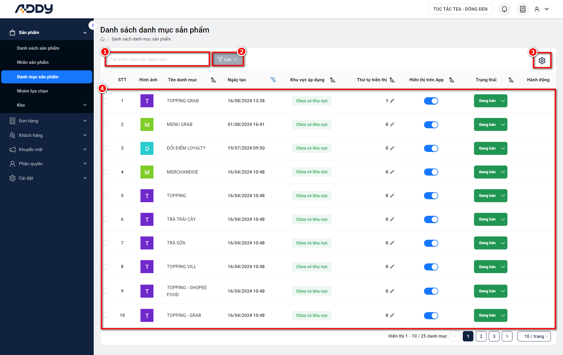Open status dropdown for ĐỔI ĐIỂM LOYALTY
Viewport: 563px width, 355px height.
[x=490, y=148]
